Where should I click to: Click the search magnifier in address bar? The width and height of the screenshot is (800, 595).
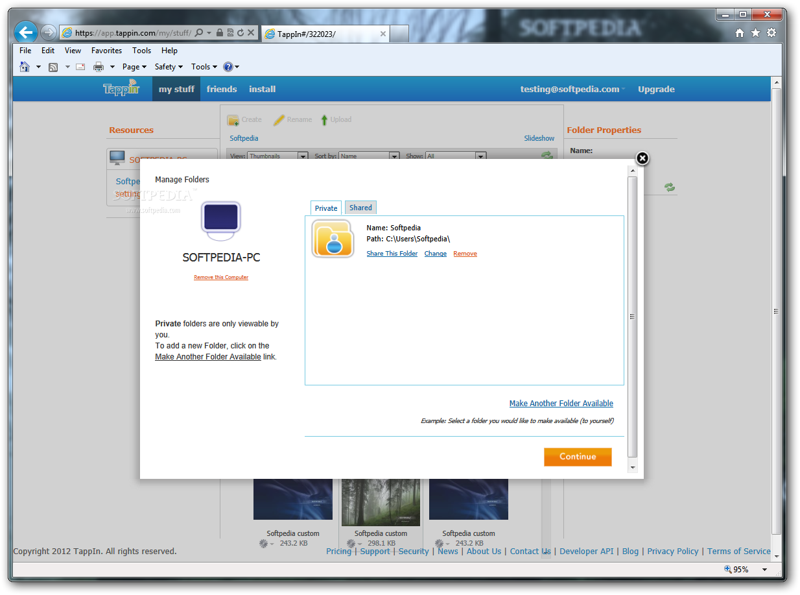(200, 32)
